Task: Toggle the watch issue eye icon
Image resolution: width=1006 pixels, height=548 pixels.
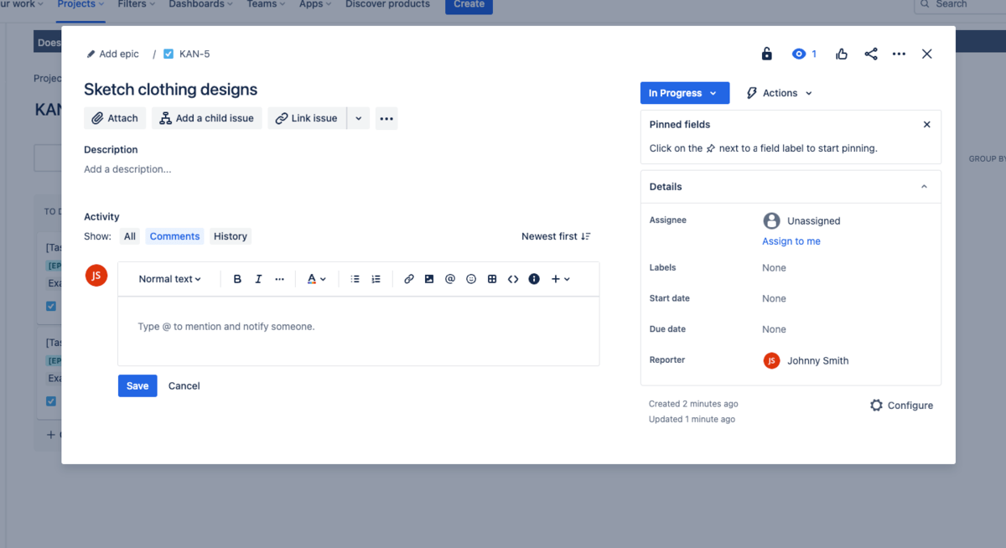Action: pos(799,54)
